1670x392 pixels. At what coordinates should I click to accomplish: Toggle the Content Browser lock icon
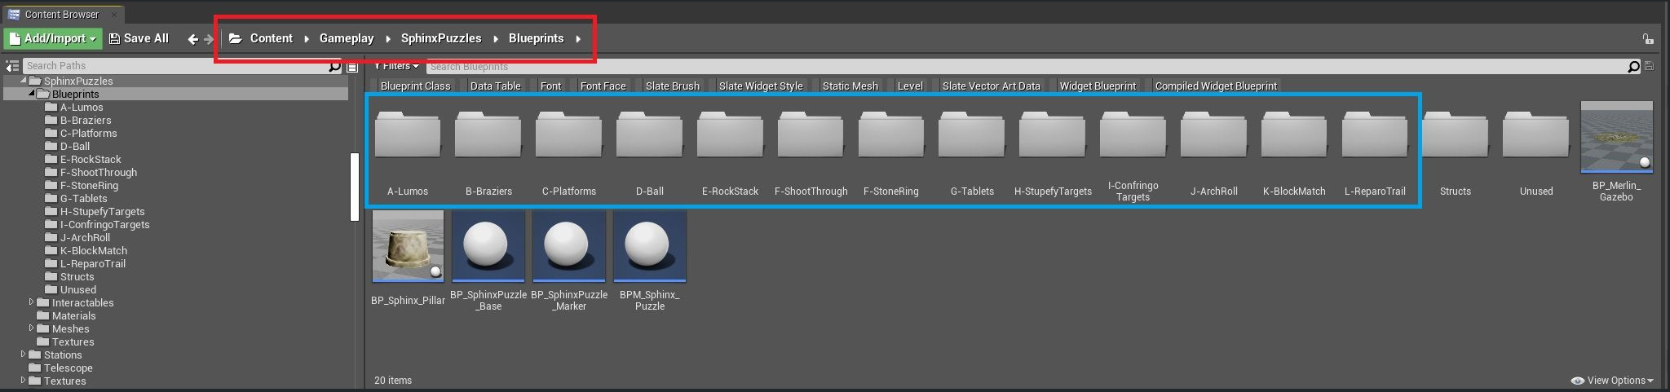[1648, 38]
